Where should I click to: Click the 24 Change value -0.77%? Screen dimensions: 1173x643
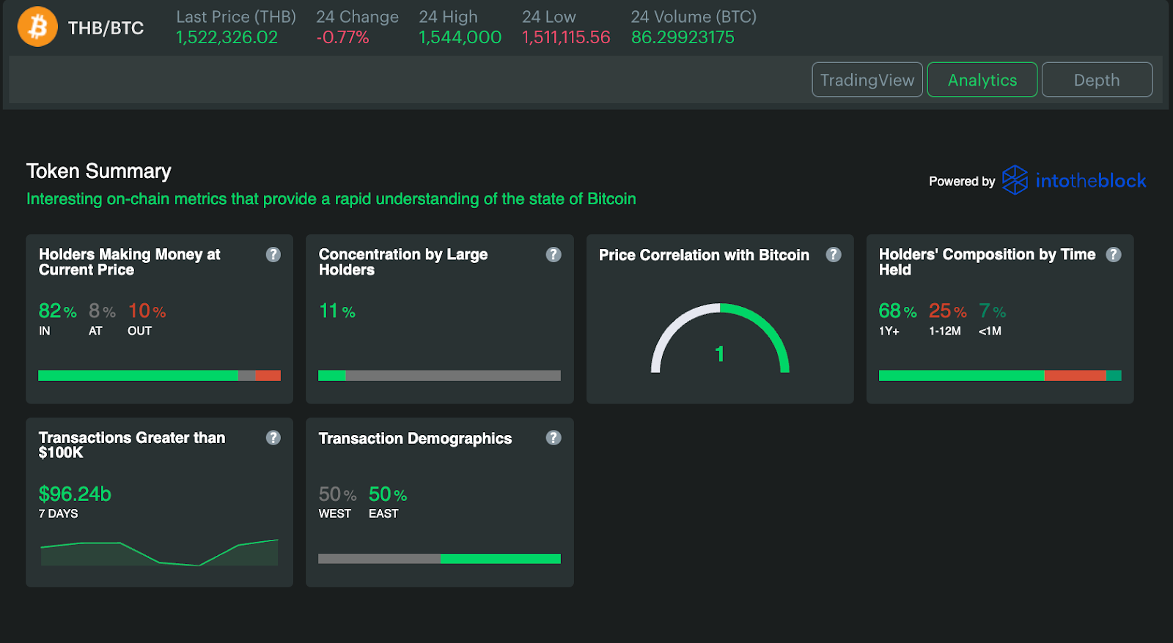[x=342, y=37]
